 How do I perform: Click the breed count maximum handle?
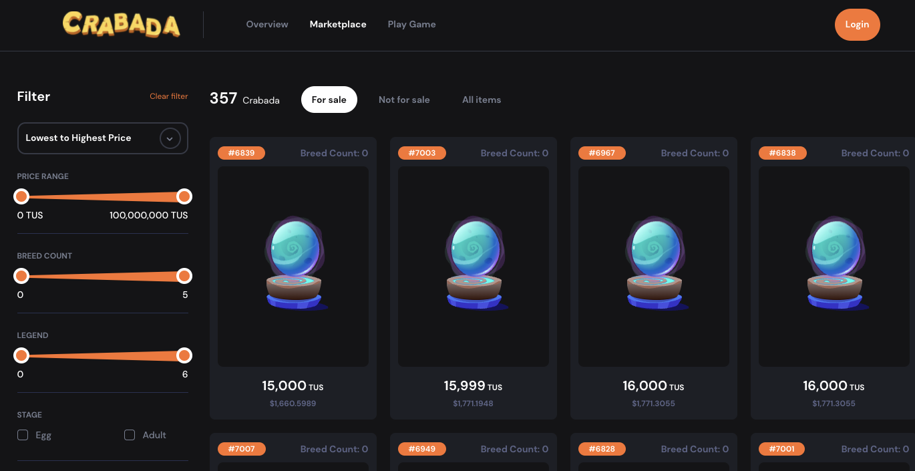(184, 276)
